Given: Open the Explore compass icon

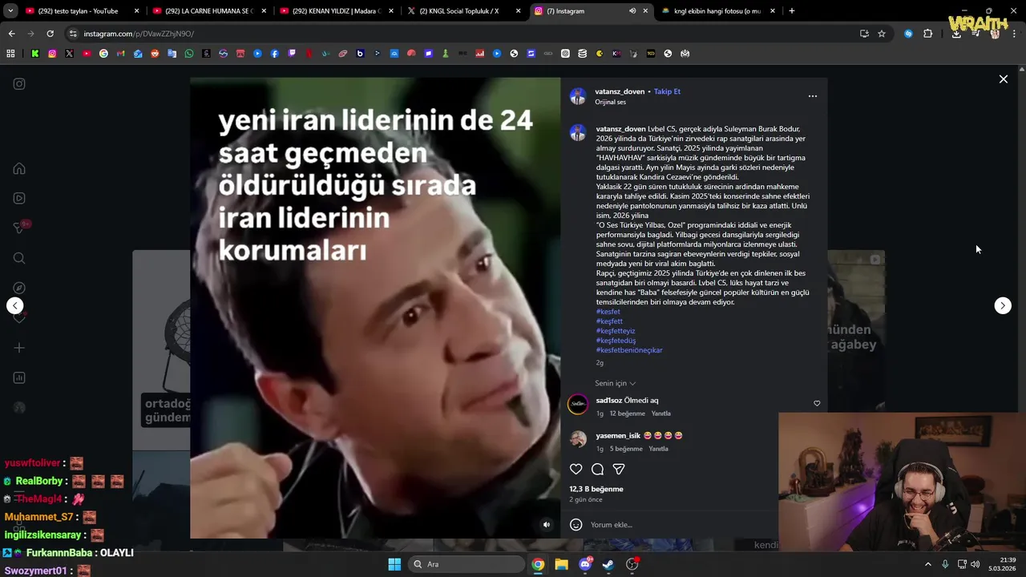Looking at the screenshot, I should (x=19, y=288).
